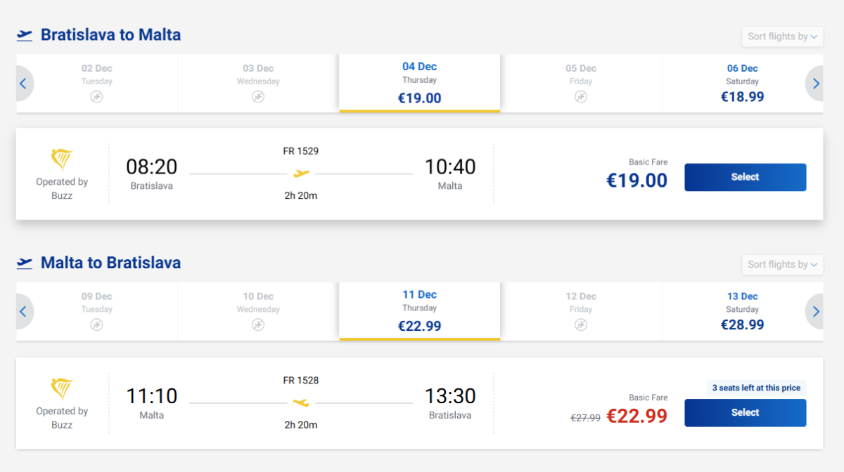Click Ryanair harp logo on FR 1529 flight
The height and width of the screenshot is (472, 844).
click(62, 159)
